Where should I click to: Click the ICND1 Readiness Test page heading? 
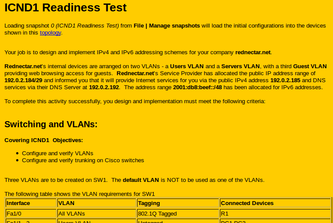click(x=66, y=8)
